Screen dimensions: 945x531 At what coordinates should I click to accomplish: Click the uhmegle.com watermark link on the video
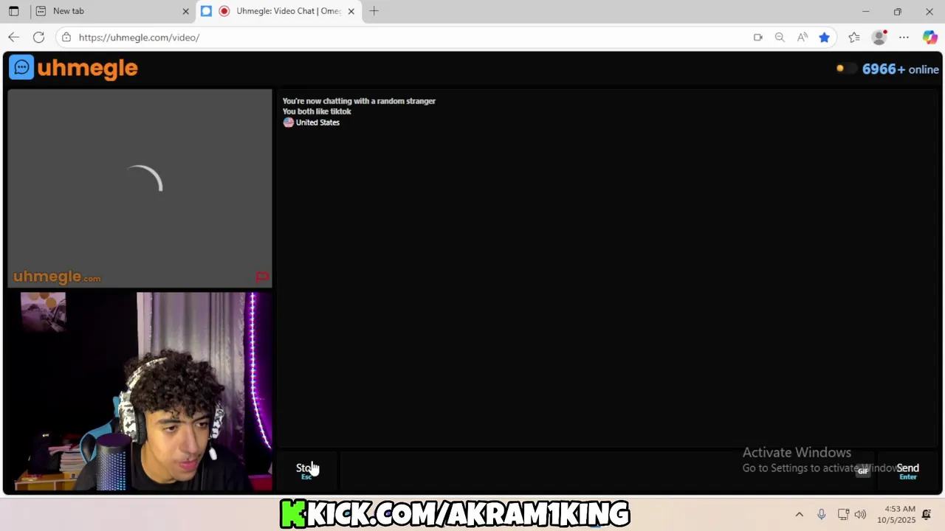(57, 277)
